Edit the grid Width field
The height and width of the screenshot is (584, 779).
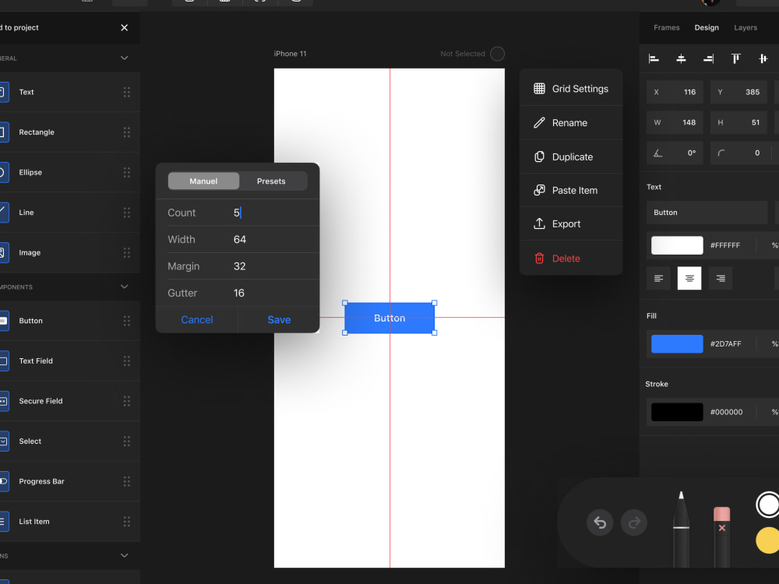tap(238, 239)
